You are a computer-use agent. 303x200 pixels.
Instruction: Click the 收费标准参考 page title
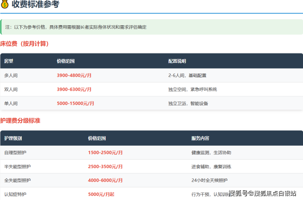[36, 5]
